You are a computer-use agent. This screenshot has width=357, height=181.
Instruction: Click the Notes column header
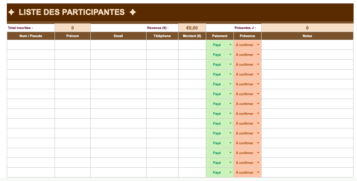point(307,36)
